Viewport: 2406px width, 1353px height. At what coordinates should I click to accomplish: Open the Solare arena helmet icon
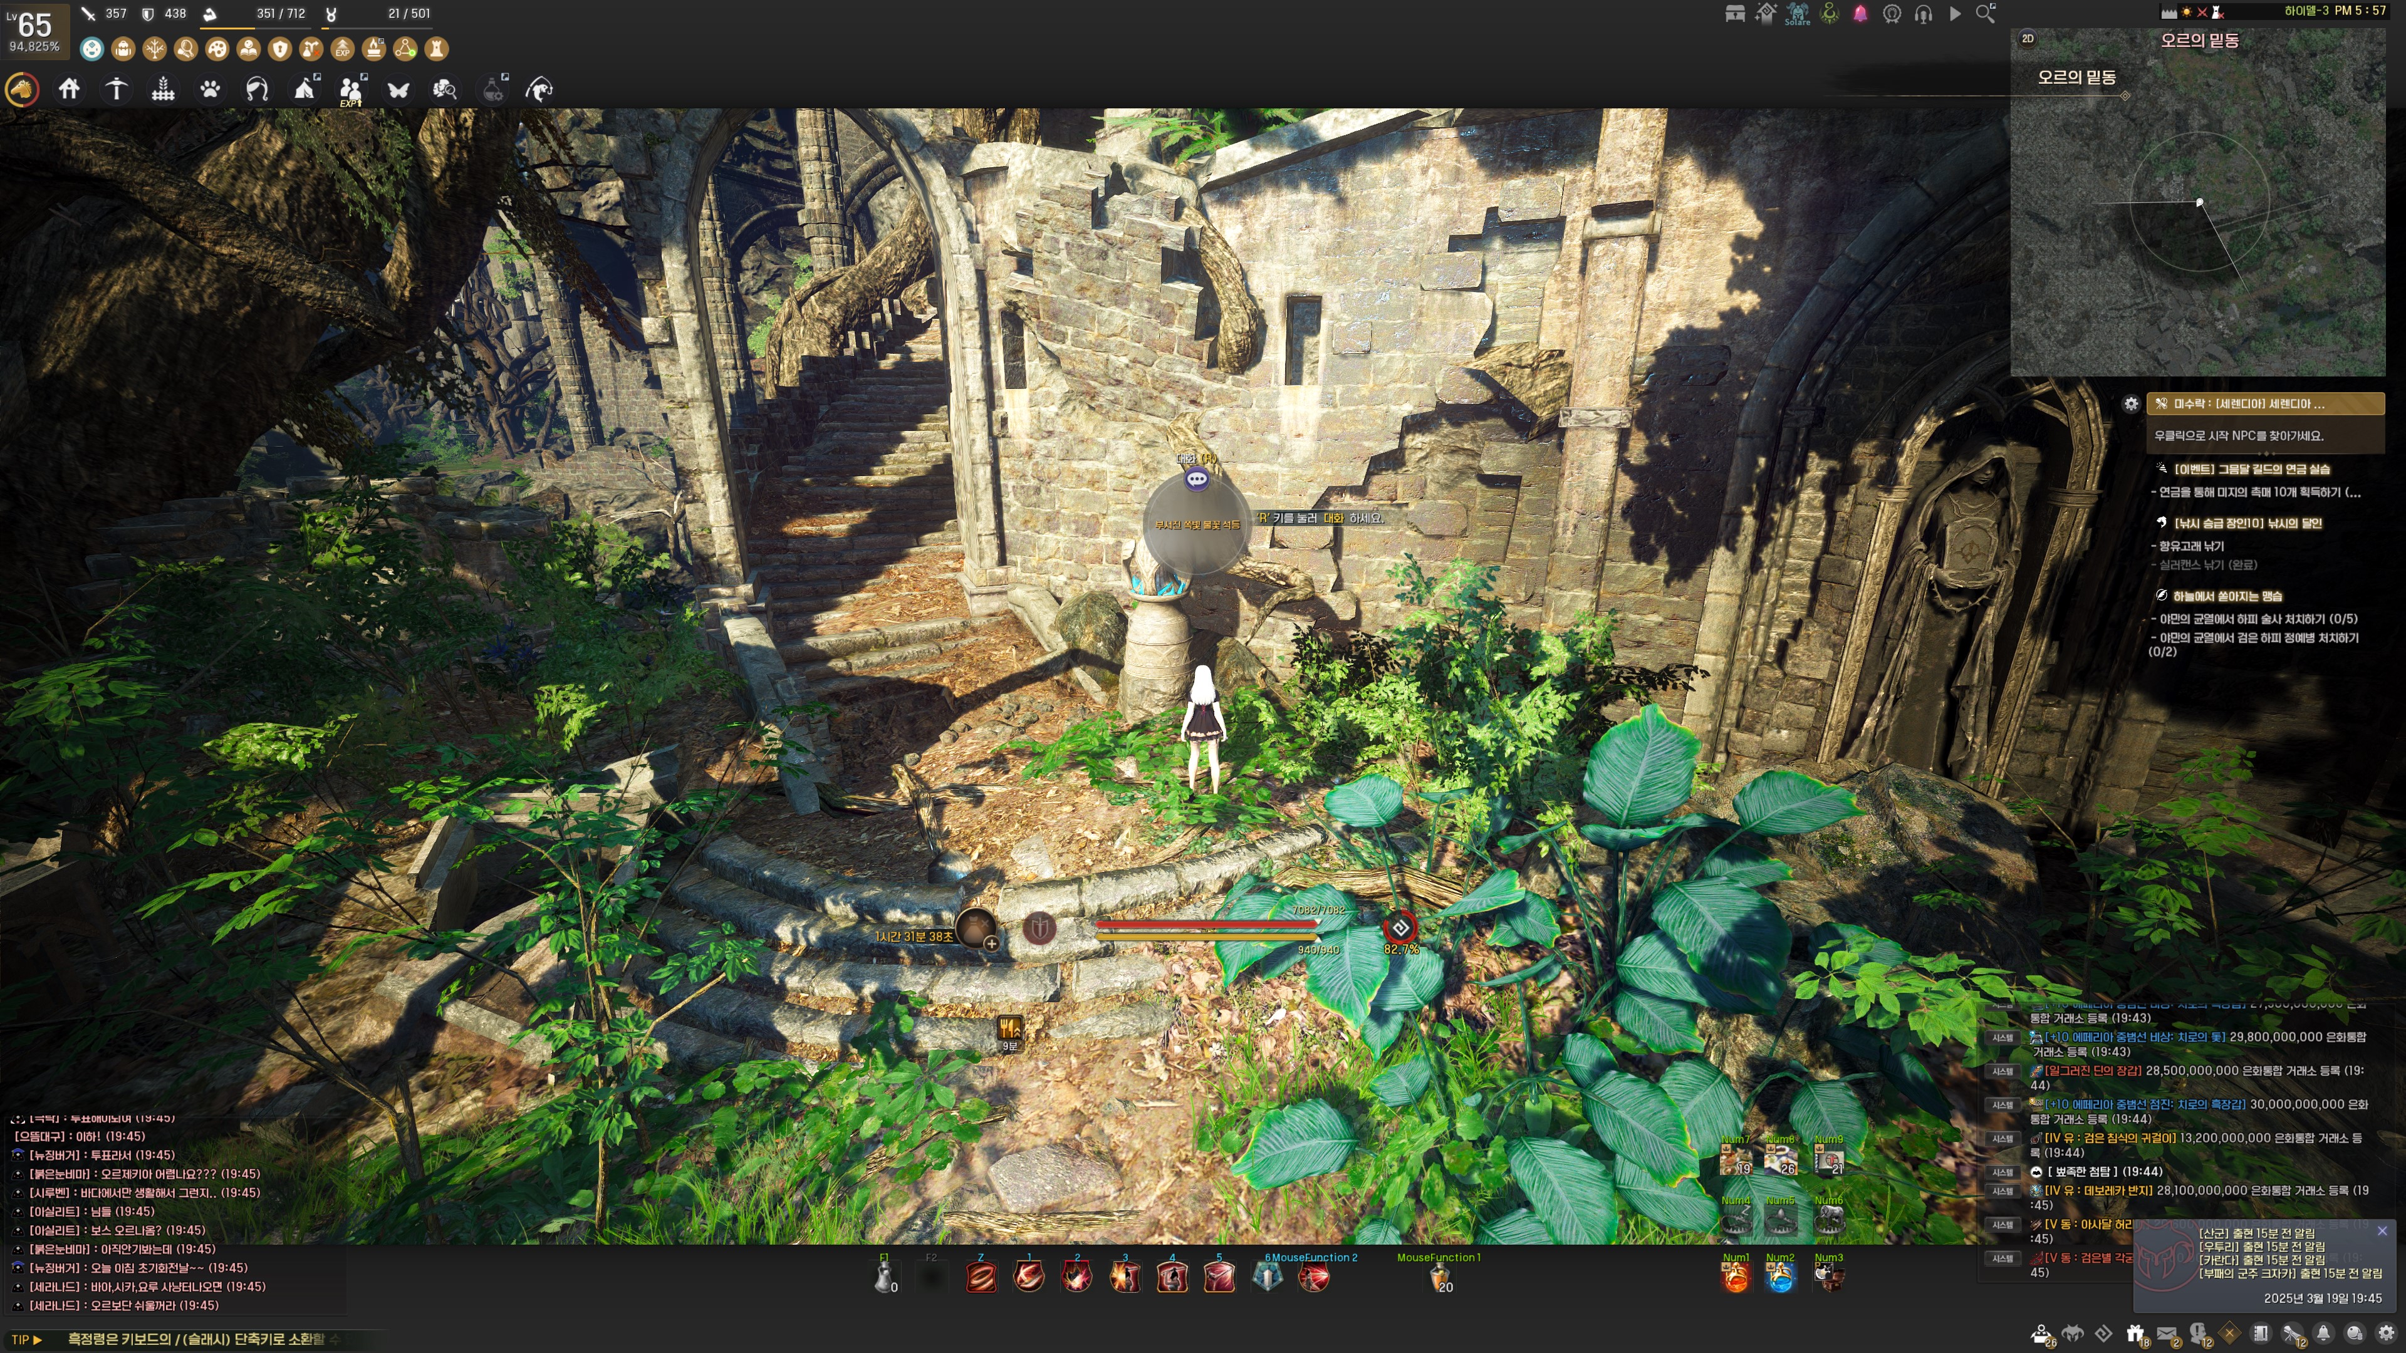tap(1797, 14)
